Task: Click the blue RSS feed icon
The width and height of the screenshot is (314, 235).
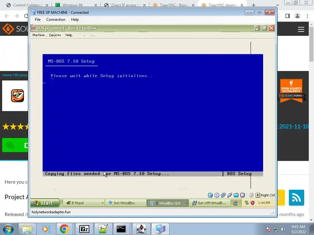Action: 297,198
